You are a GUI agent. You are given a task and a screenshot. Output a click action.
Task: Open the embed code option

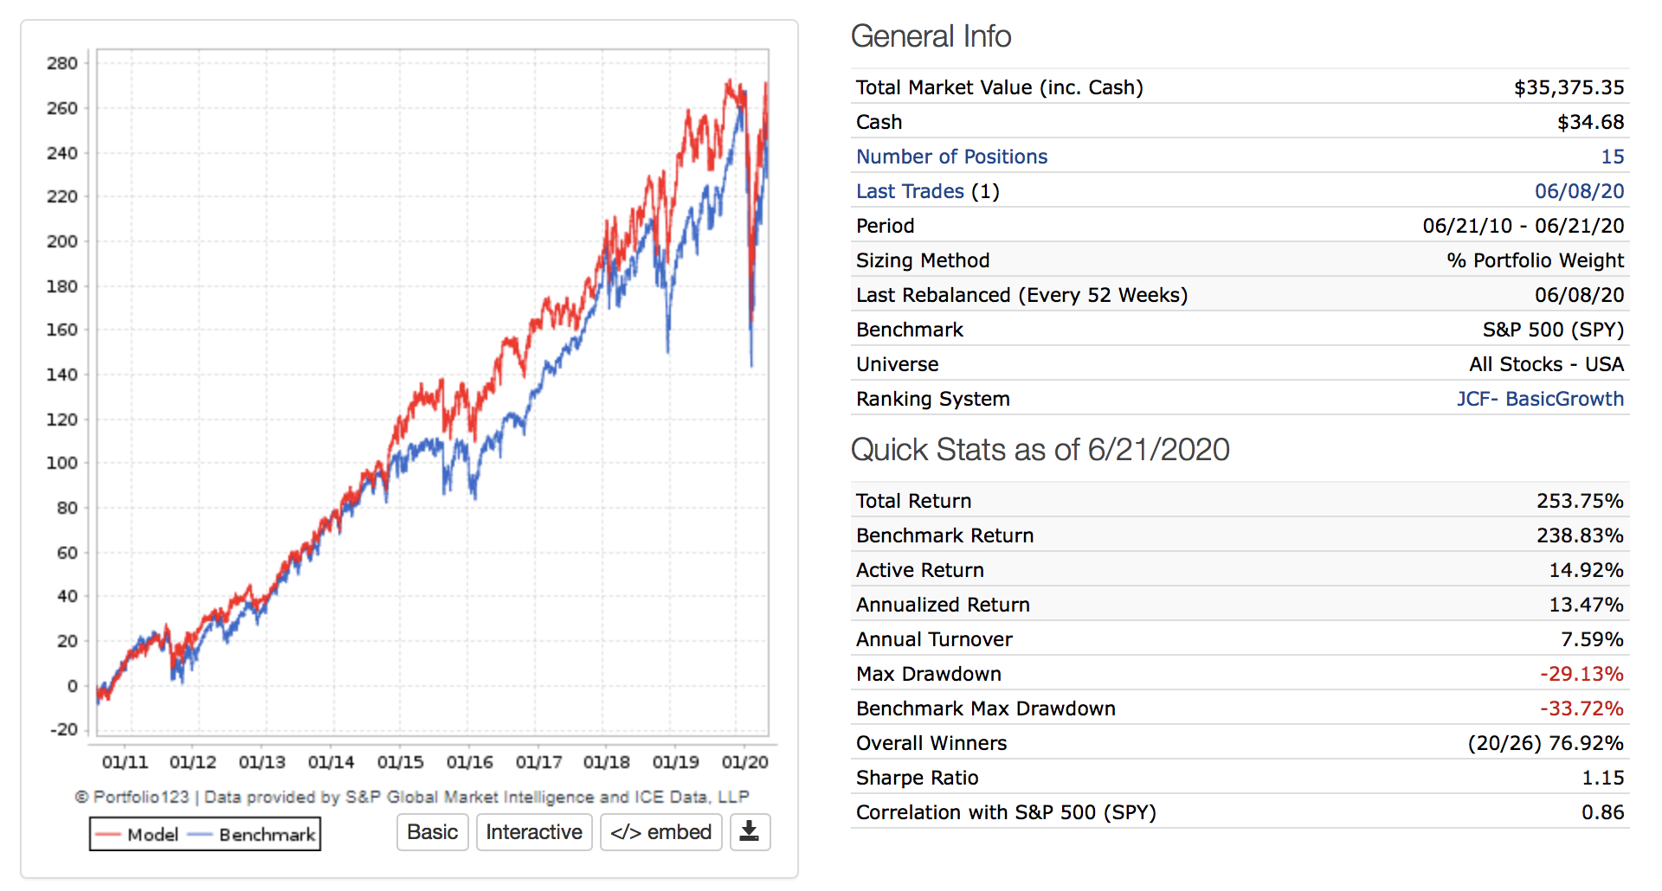[x=660, y=832]
